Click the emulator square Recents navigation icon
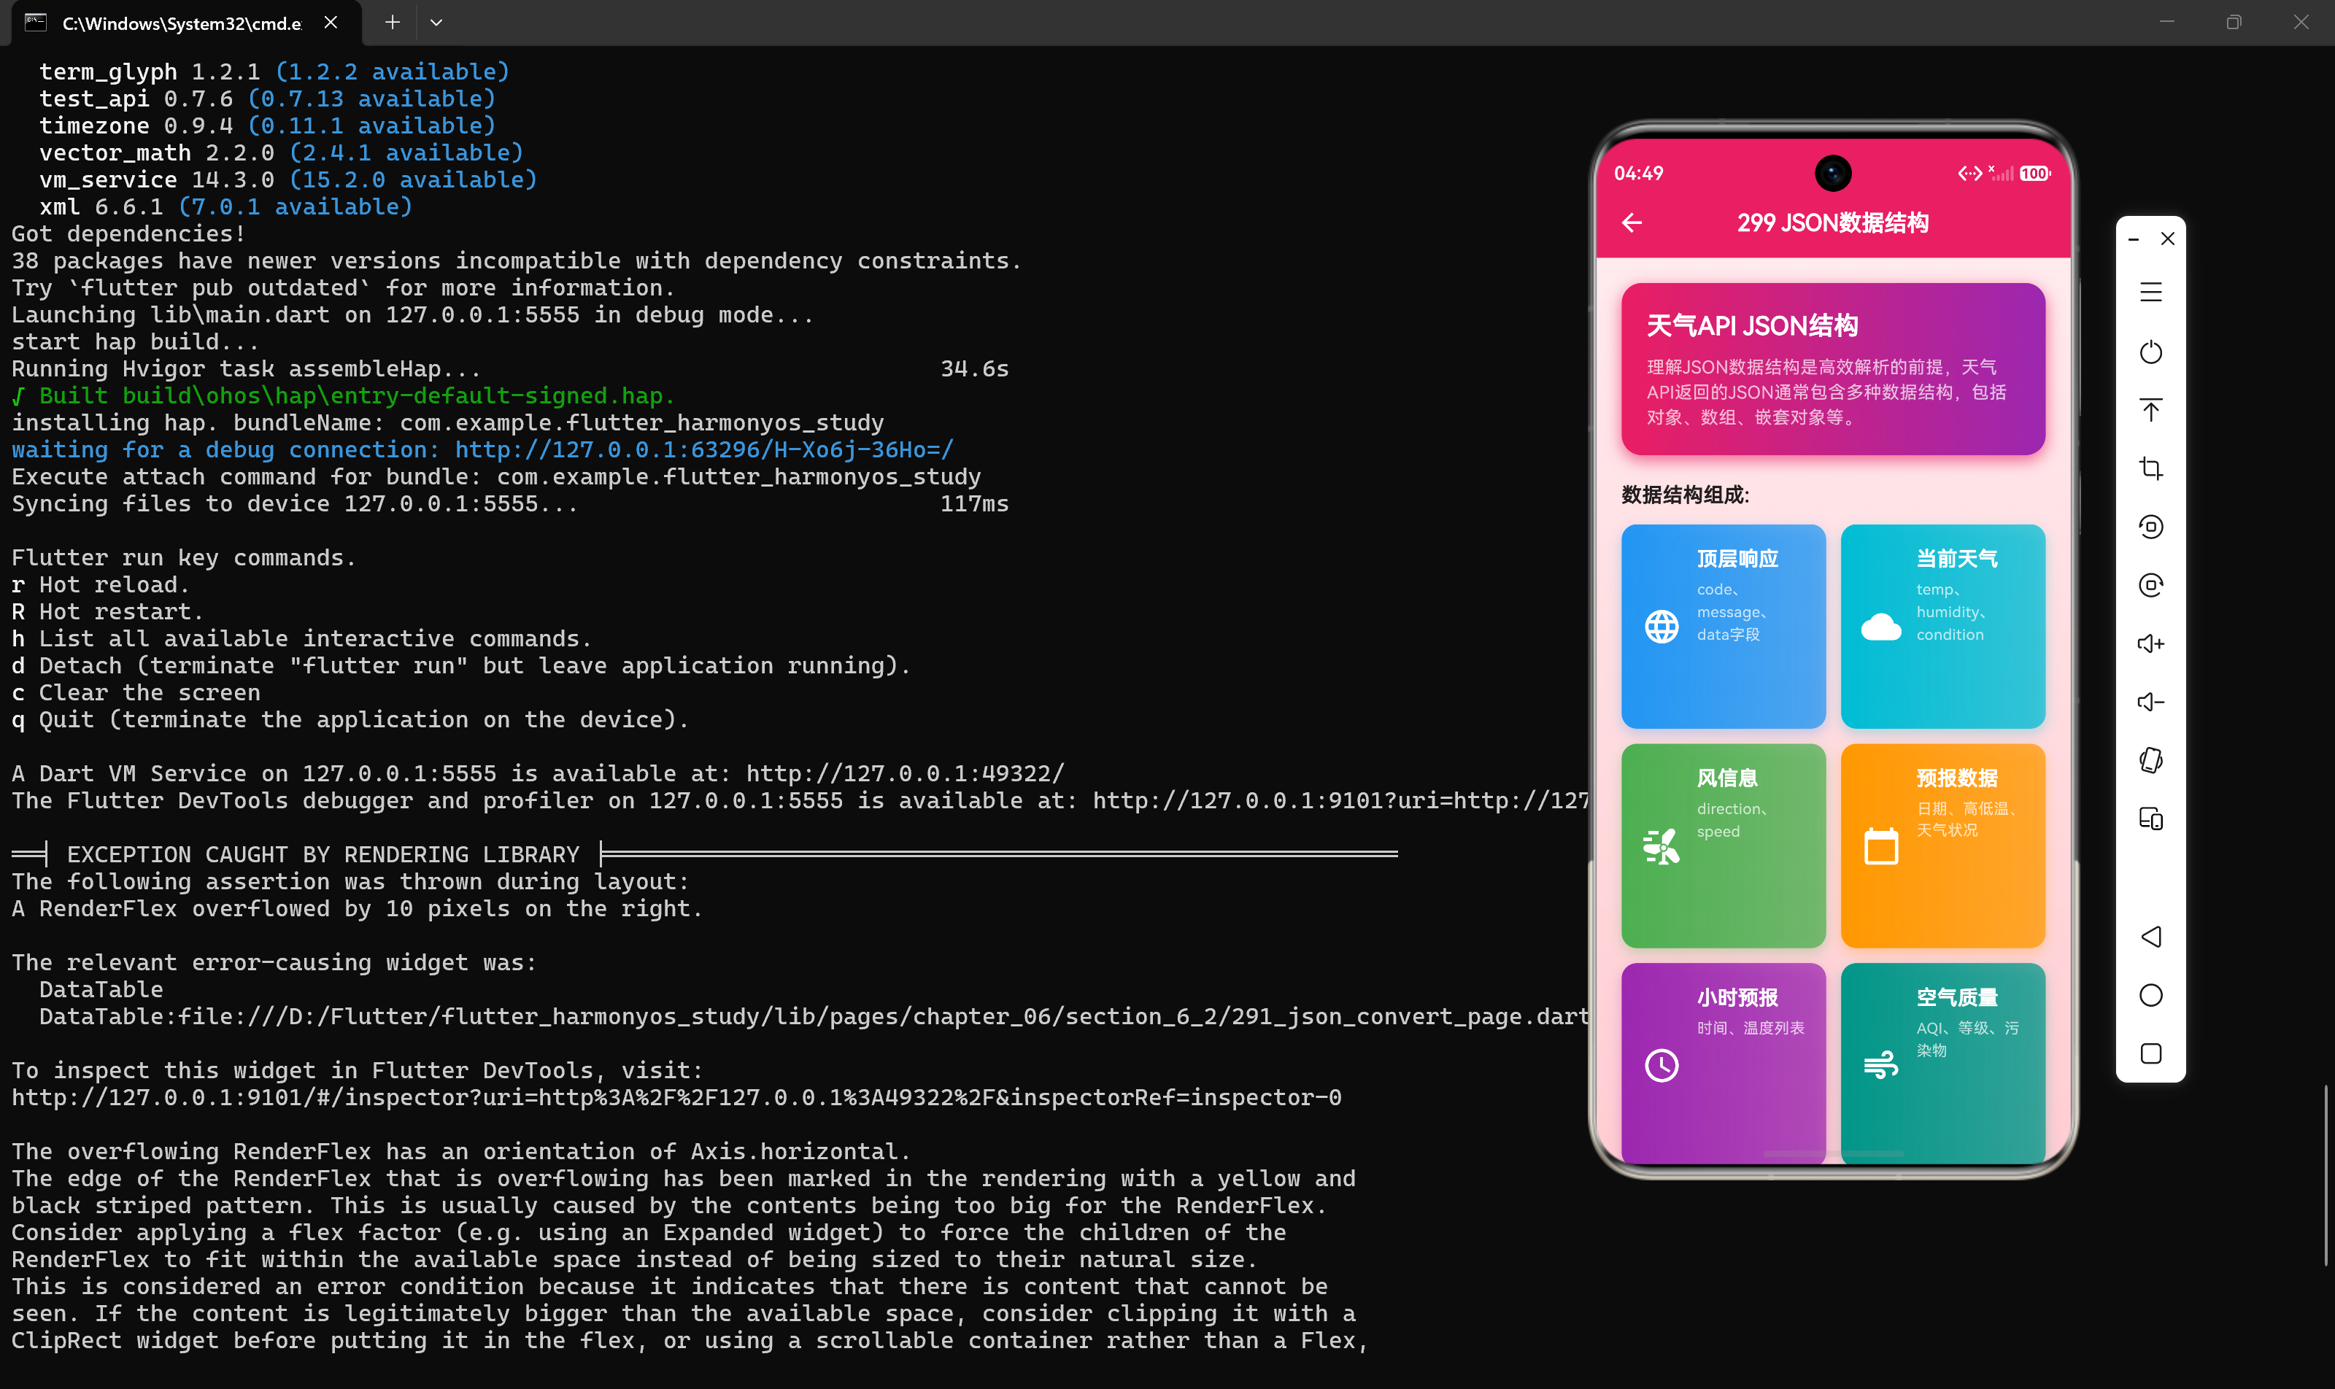The height and width of the screenshot is (1389, 2335). click(2150, 1053)
